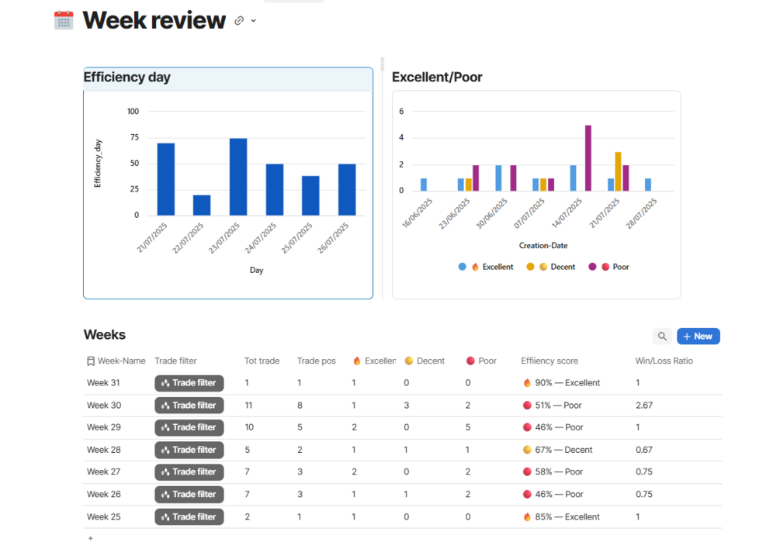The width and height of the screenshot is (780, 549).
Task: Grab the column divider handle between charts
Action: 382,64
